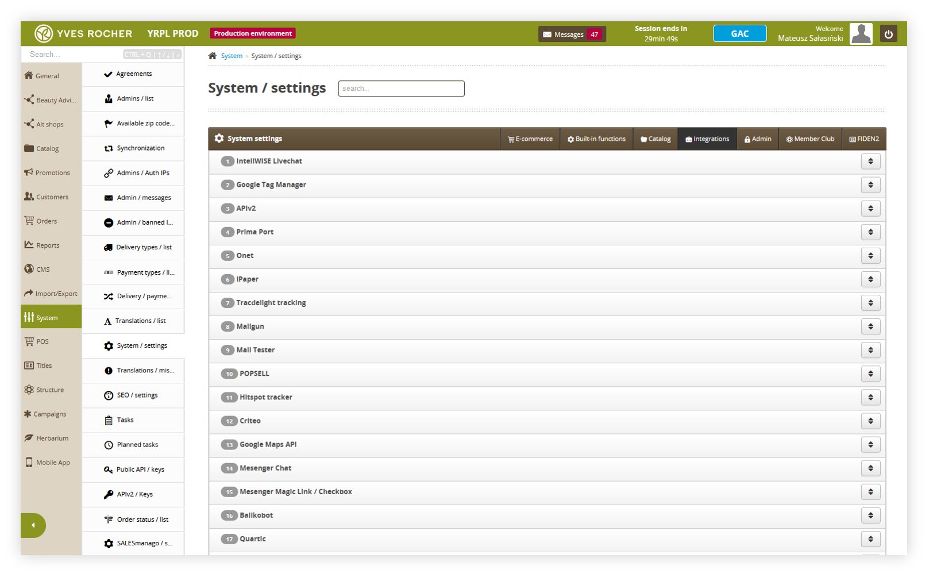933x581 pixels.
Task: Open Mobile App sidebar section
Action: 51,463
